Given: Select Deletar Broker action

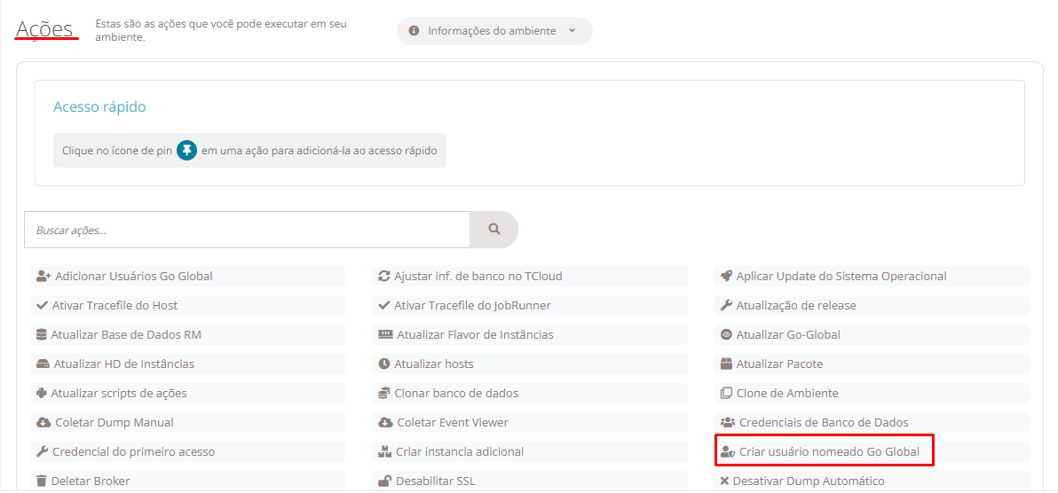Looking at the screenshot, I should point(187,481).
